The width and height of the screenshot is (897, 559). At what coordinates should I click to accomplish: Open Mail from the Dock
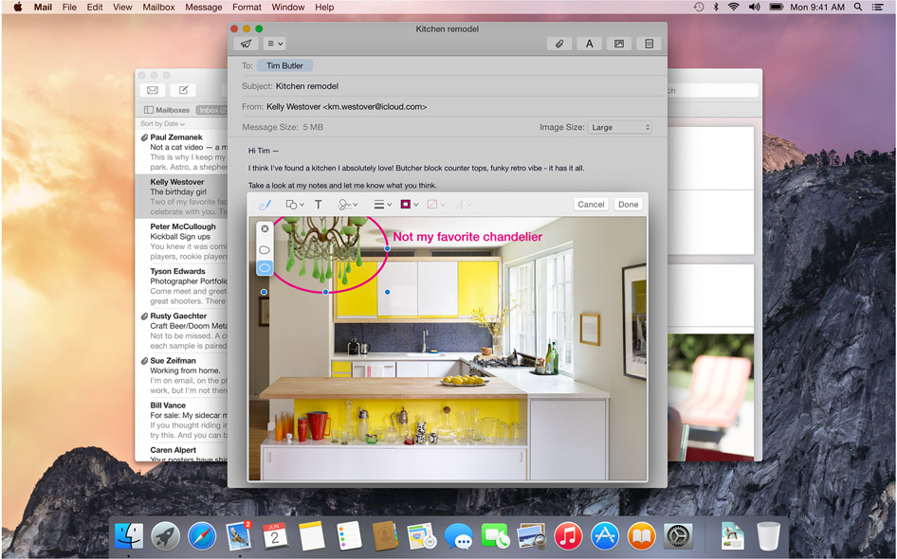click(x=239, y=536)
